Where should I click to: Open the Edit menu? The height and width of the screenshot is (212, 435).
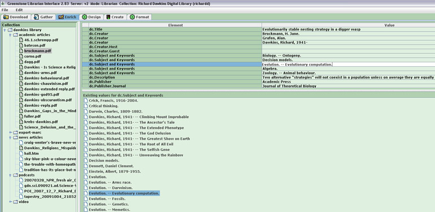click(x=19, y=10)
